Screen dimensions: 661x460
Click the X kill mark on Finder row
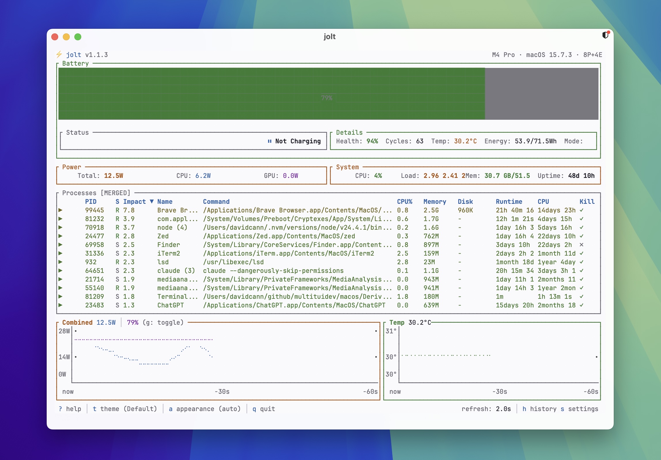[581, 245]
